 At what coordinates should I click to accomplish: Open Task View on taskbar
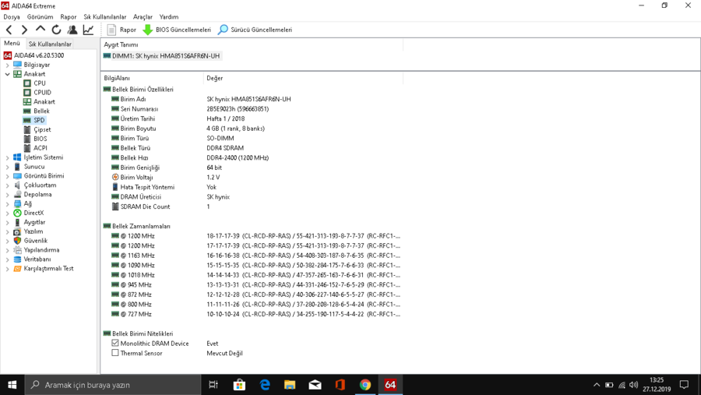click(x=213, y=385)
